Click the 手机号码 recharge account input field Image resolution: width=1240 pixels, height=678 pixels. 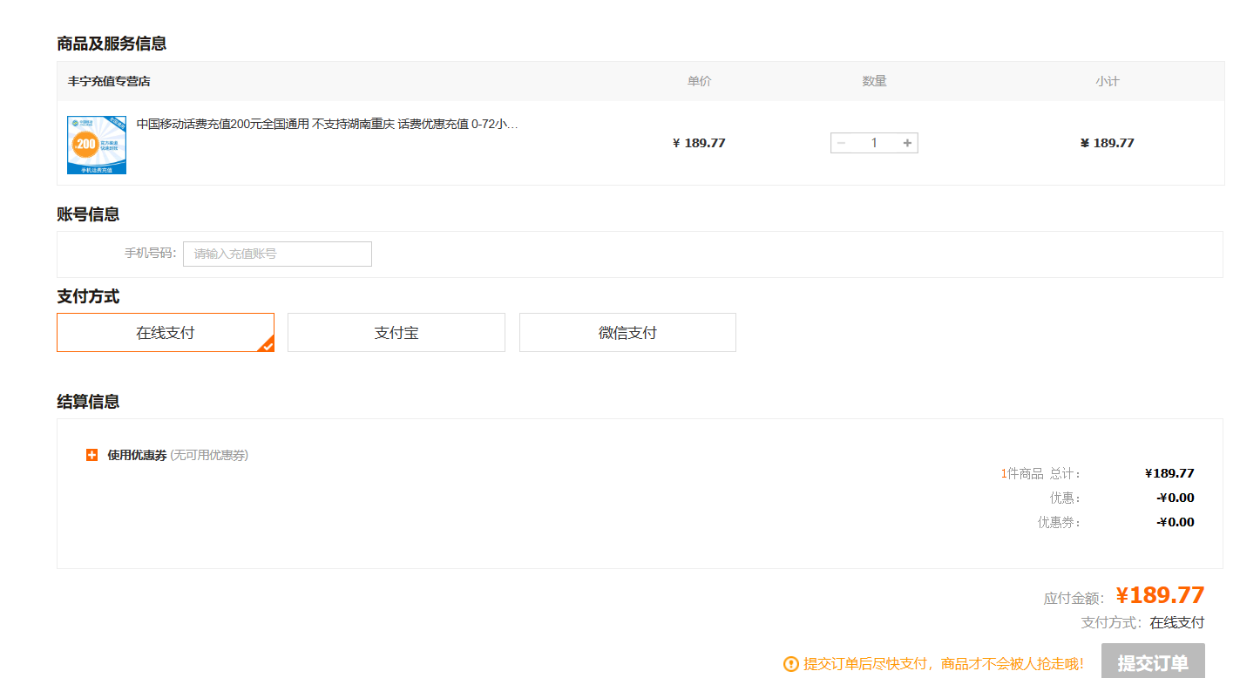(x=277, y=254)
